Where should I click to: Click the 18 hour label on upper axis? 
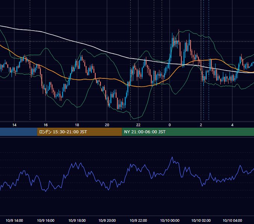point(77,125)
